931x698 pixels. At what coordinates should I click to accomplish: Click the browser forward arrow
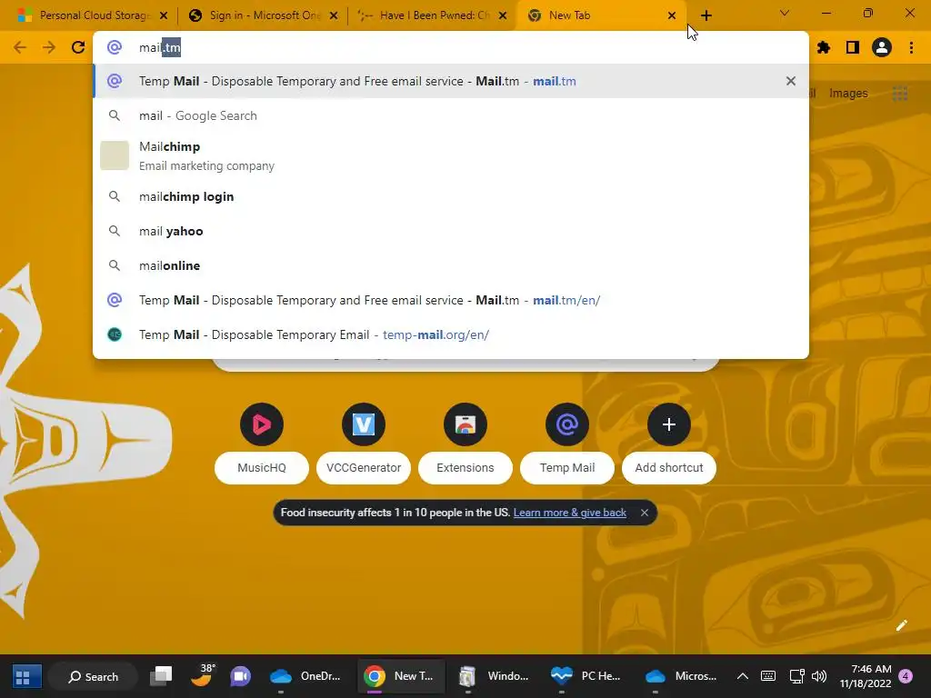(x=49, y=47)
